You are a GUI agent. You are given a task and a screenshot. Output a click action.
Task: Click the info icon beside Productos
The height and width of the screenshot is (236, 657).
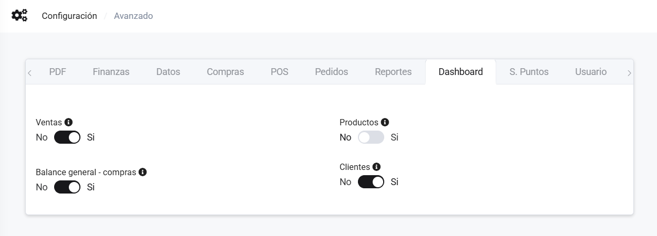point(385,122)
